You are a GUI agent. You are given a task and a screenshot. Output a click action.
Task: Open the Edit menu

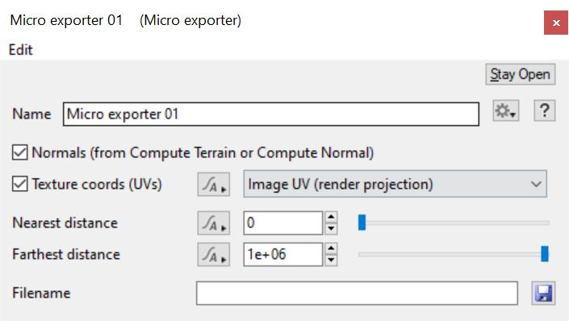click(21, 50)
